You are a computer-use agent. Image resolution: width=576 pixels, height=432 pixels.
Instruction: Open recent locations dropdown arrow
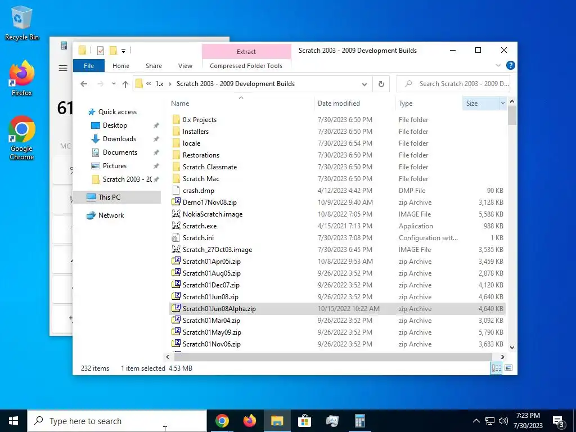pos(114,84)
